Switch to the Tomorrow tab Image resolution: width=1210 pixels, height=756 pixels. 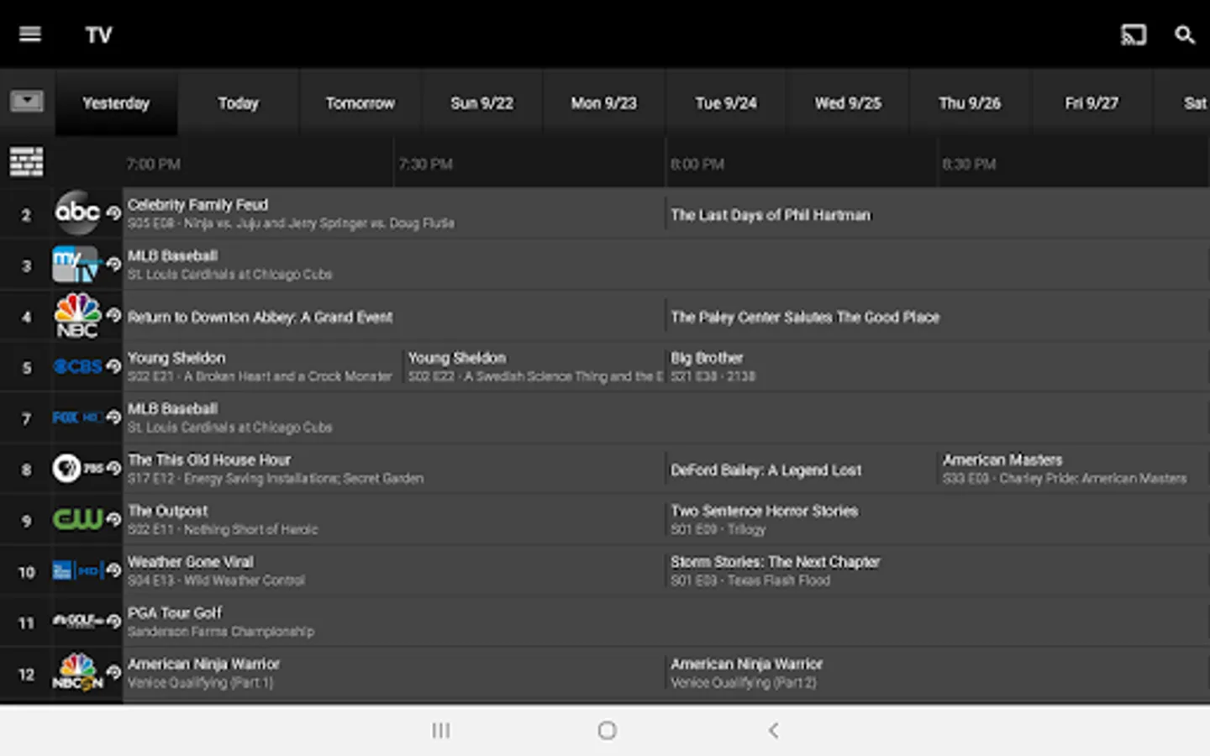click(x=360, y=102)
